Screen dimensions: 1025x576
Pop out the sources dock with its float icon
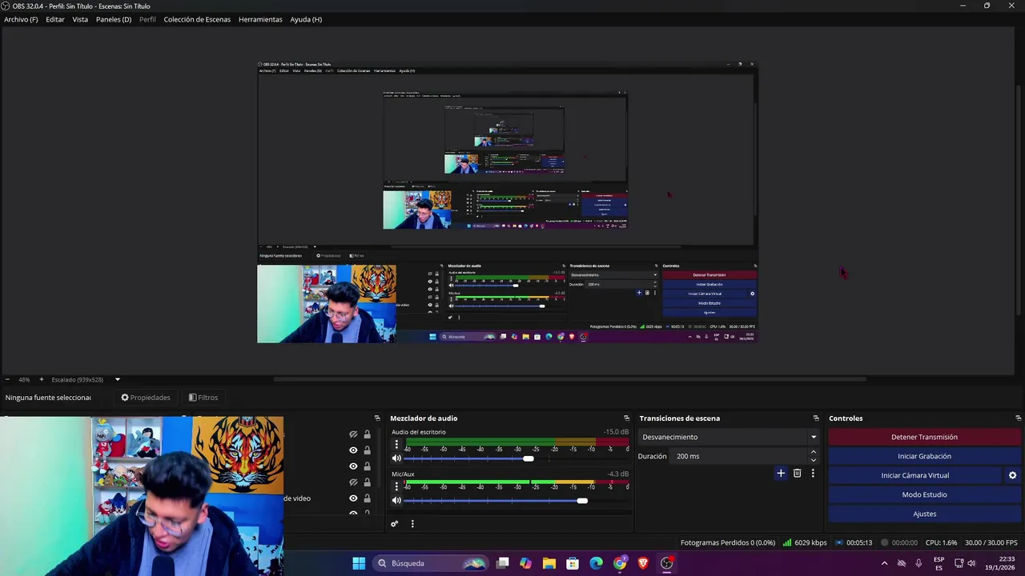point(377,418)
